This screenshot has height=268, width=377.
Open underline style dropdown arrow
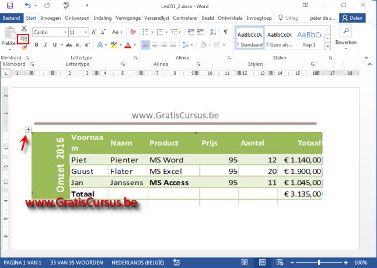pos(61,45)
